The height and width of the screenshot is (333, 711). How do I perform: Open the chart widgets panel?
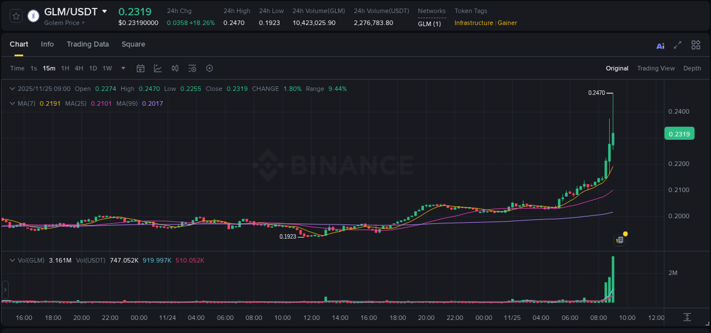(696, 45)
